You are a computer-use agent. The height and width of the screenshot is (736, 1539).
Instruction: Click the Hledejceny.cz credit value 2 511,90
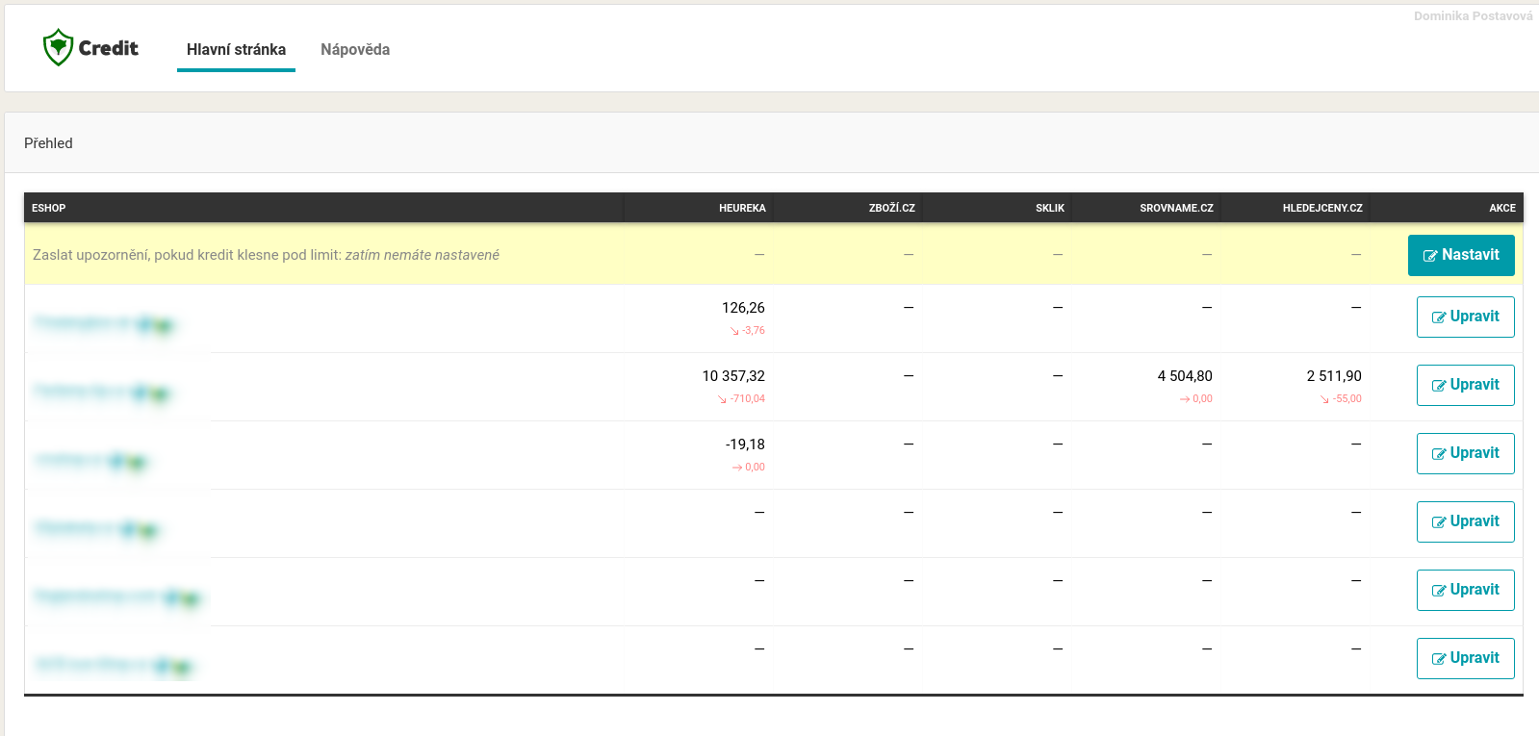click(x=1333, y=376)
